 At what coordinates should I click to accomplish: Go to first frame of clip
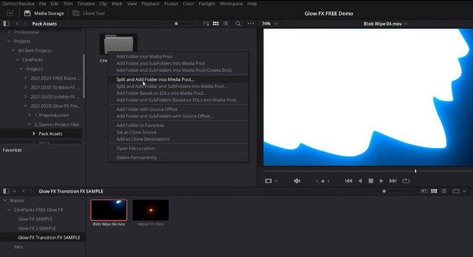[349, 181]
